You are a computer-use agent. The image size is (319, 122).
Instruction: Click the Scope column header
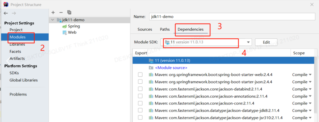(299, 53)
